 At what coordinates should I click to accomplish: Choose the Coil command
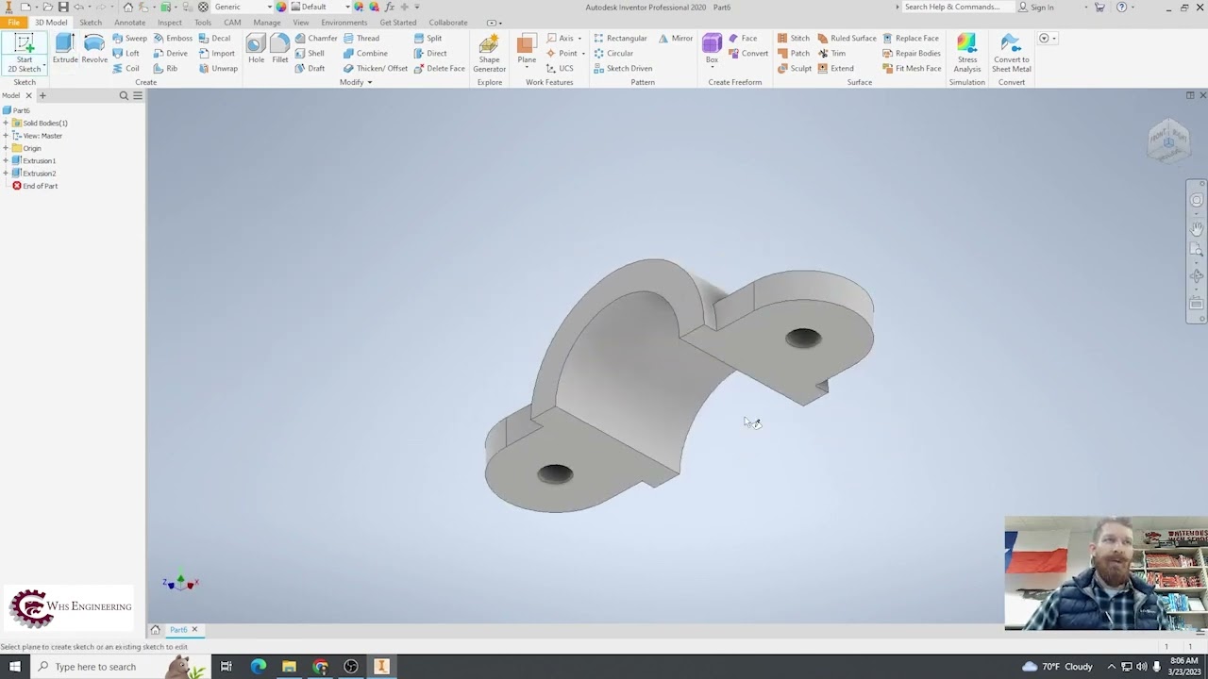pyautogui.click(x=126, y=68)
